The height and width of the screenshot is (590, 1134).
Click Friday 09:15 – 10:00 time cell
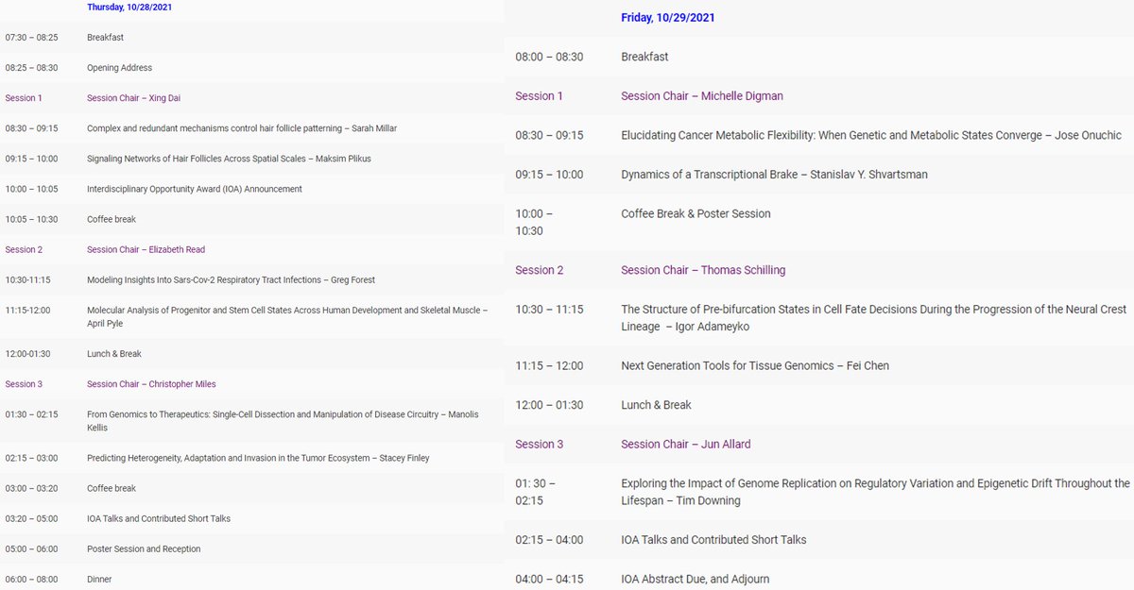click(549, 175)
